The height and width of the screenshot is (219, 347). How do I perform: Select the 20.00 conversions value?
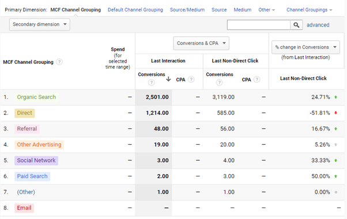coord(227,145)
